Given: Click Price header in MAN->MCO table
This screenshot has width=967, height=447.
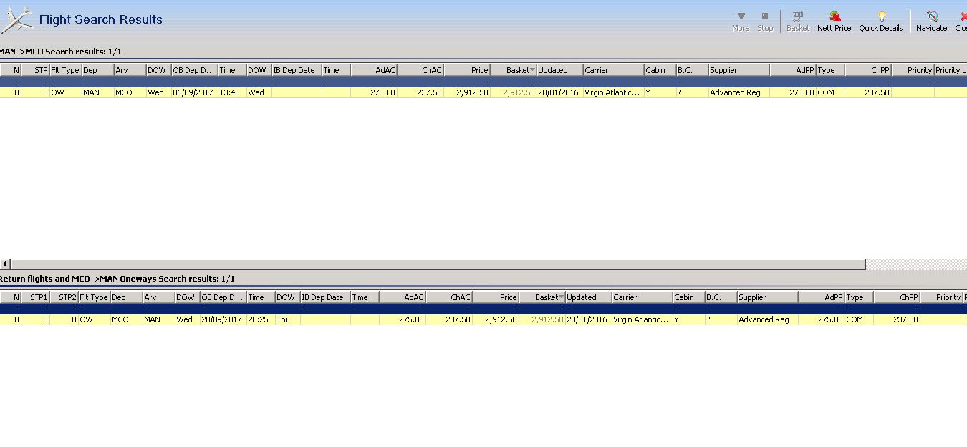Looking at the screenshot, I should [467, 70].
